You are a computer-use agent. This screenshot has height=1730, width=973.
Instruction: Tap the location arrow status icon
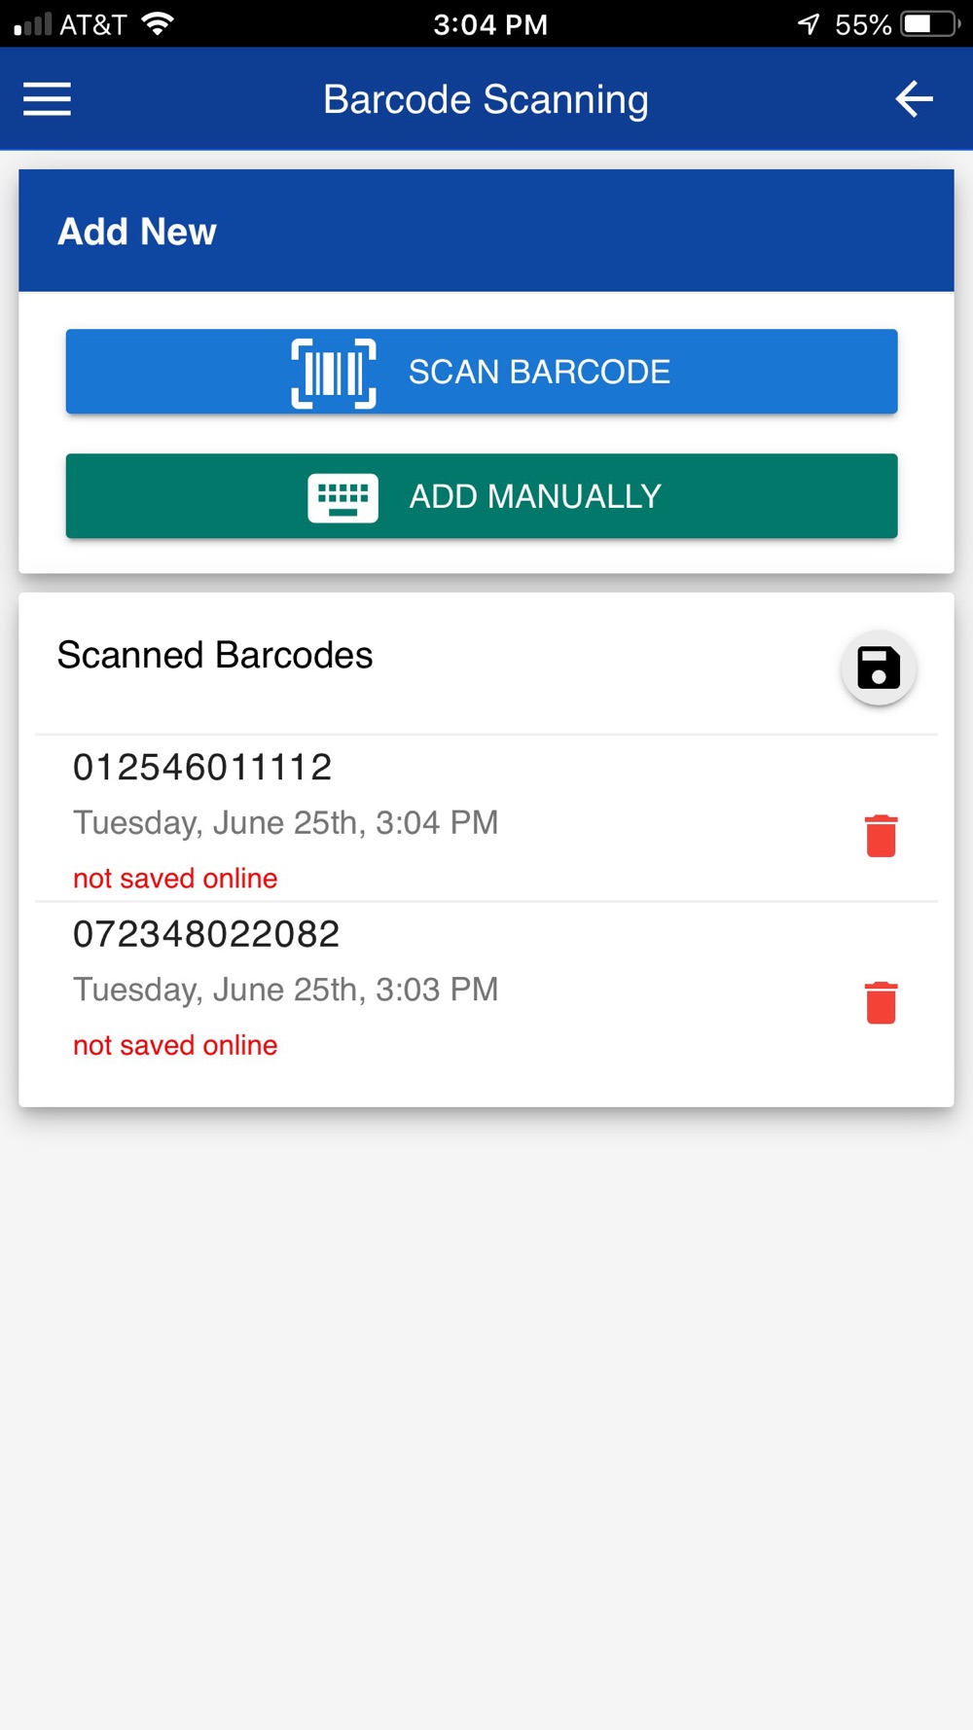809,23
